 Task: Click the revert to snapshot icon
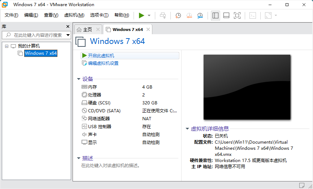pyautogui.click(x=189, y=15)
